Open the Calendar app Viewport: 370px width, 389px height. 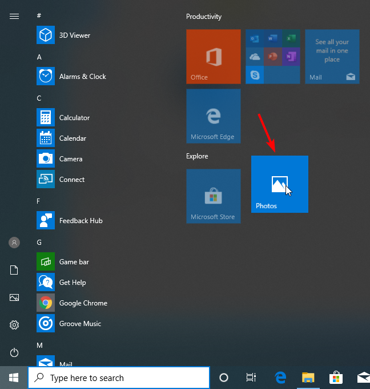click(x=62, y=138)
